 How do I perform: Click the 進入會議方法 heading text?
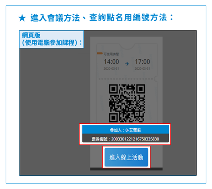tap(55, 18)
